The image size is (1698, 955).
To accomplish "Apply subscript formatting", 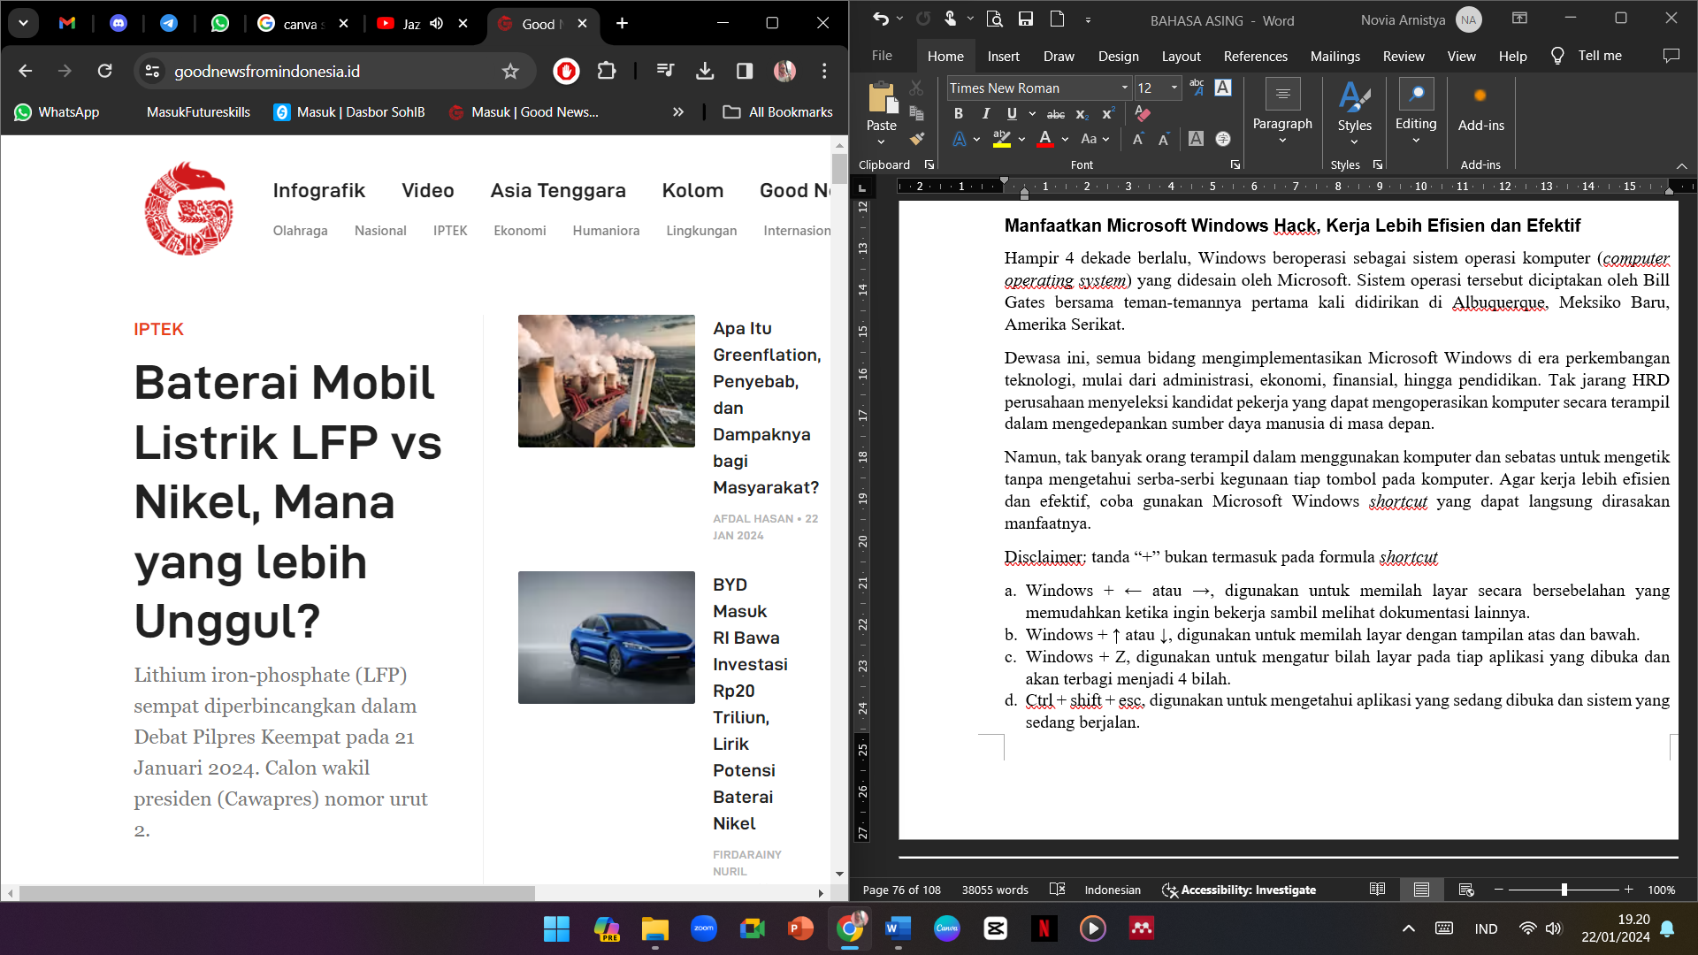I will [x=1082, y=113].
